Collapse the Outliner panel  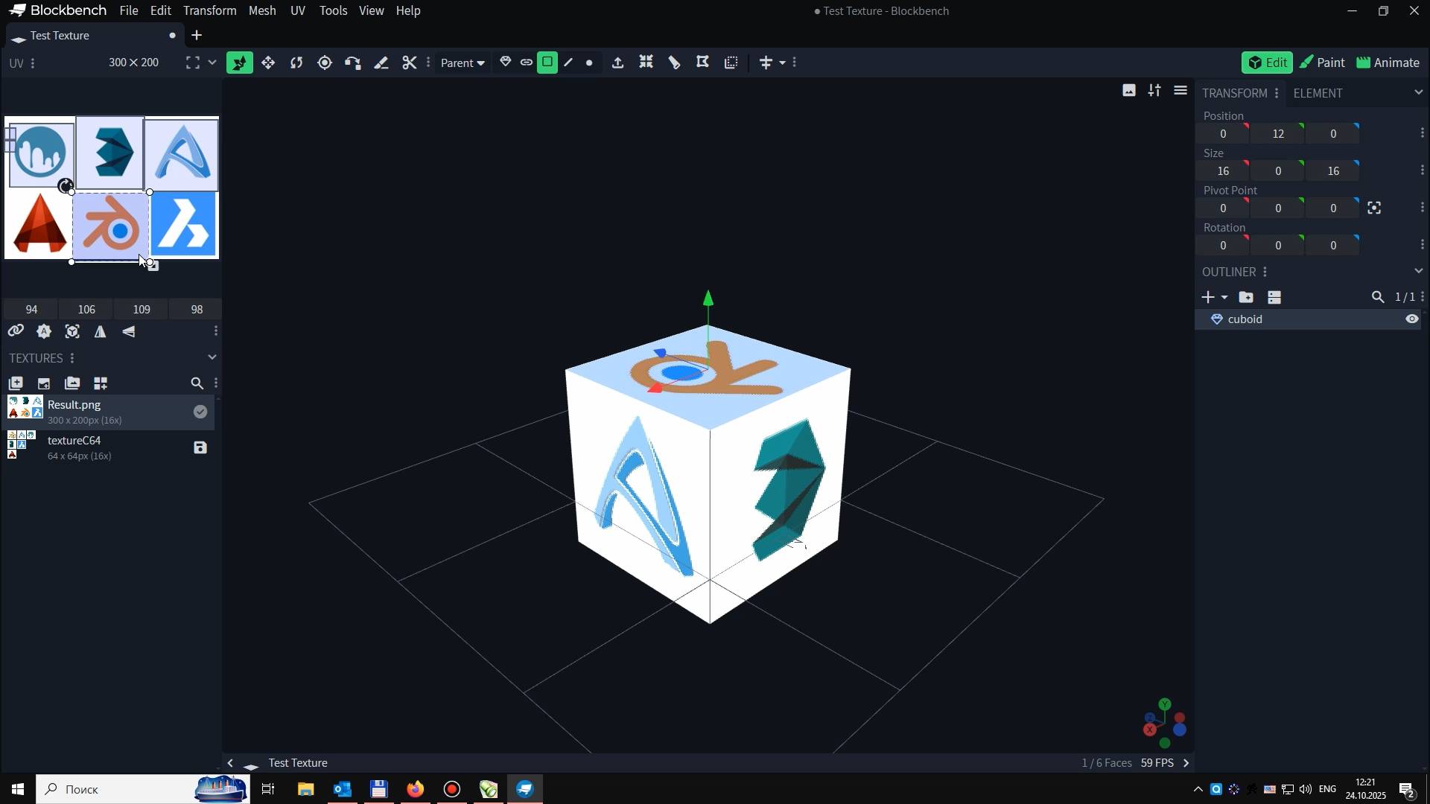click(1418, 272)
